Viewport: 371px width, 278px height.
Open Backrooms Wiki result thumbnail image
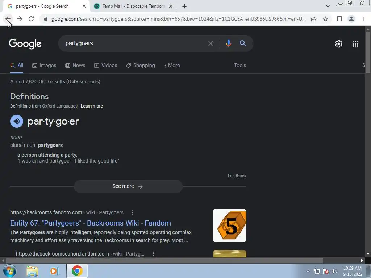pyautogui.click(x=229, y=226)
